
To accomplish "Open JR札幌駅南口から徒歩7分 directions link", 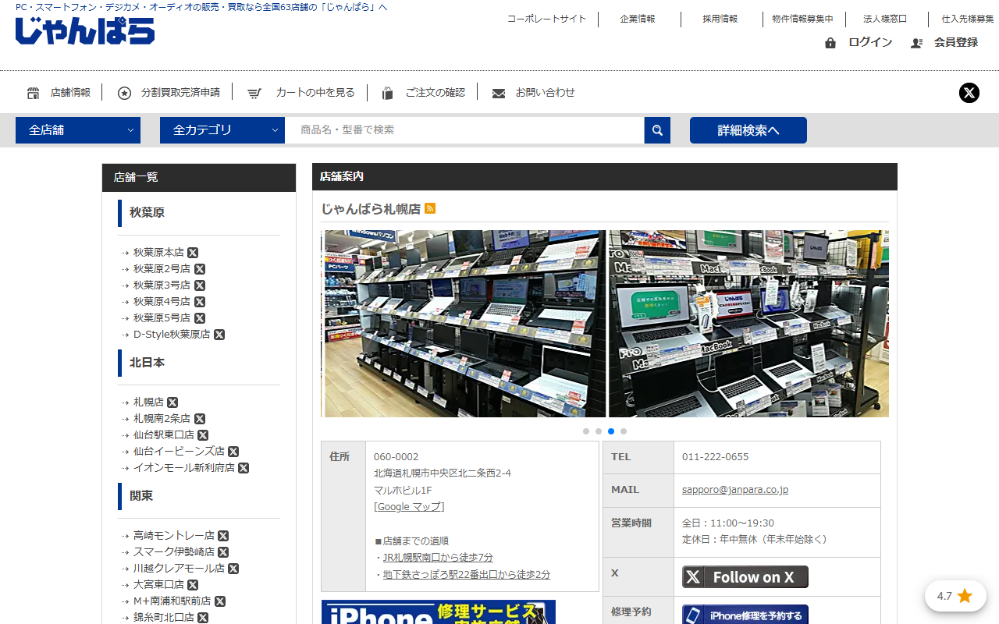I will click(x=438, y=558).
